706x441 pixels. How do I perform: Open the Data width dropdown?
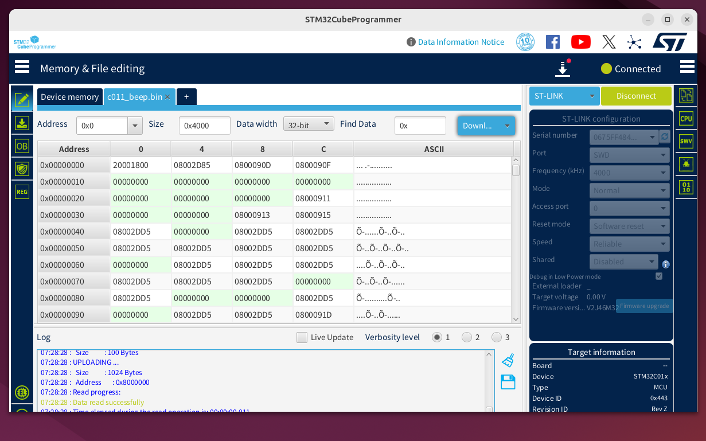[x=309, y=123]
